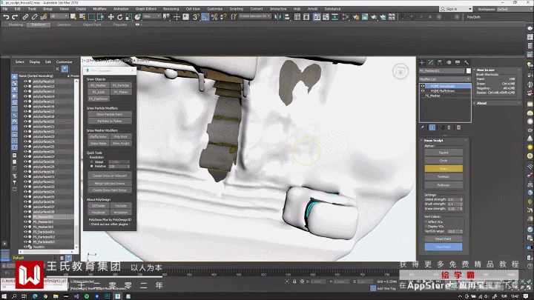This screenshot has height=300, width=534.
Task: Open the selection filter All dropdown
Action: click(59, 16)
